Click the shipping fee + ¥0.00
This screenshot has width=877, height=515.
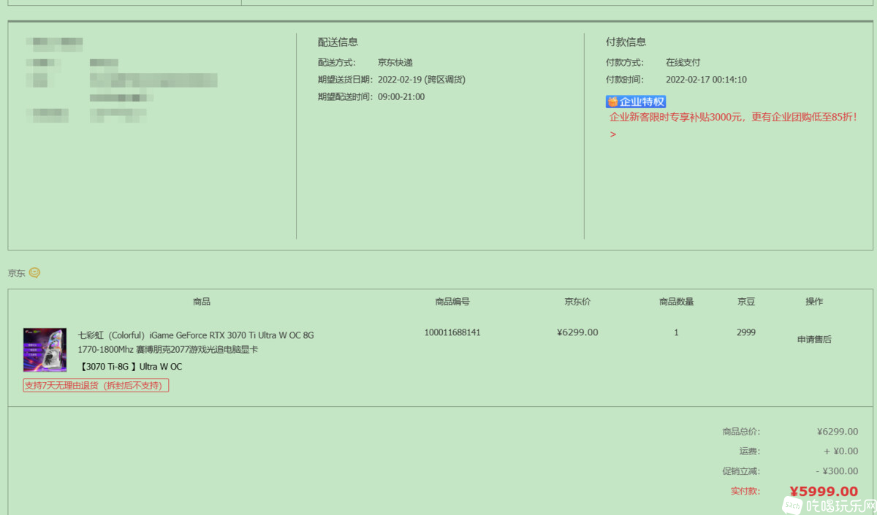[841, 451]
